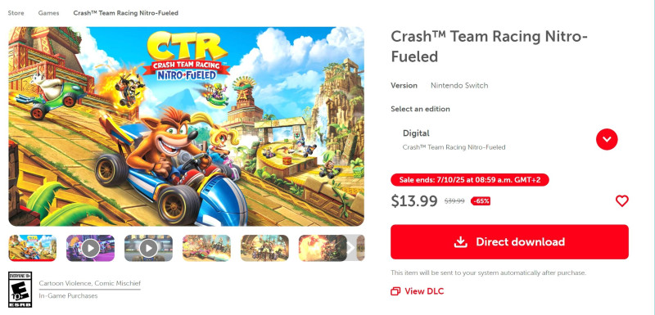Select the first cover art thumbnail
Image resolution: width=655 pixels, height=315 pixels.
click(x=33, y=248)
